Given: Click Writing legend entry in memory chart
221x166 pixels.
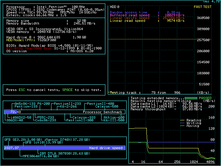Looking at the screenshot, I should coord(191,123).
